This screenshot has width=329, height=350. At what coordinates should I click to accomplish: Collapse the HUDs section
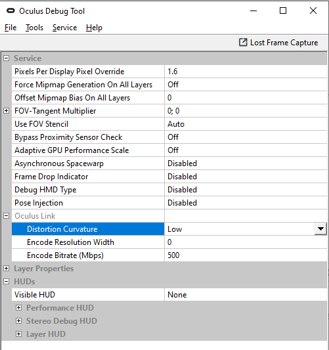(x=7, y=282)
